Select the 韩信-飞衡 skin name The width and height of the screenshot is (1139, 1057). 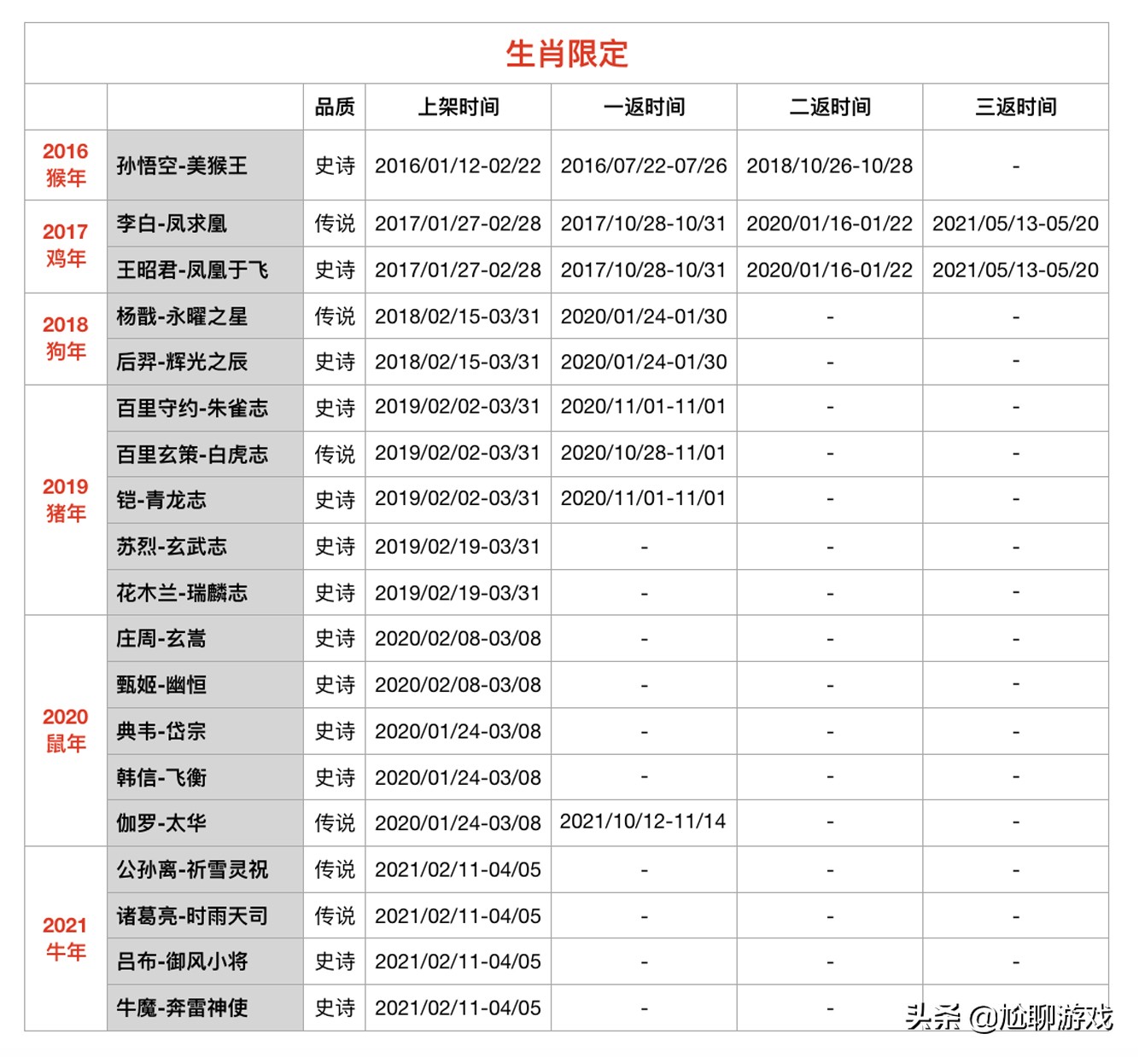tap(161, 777)
